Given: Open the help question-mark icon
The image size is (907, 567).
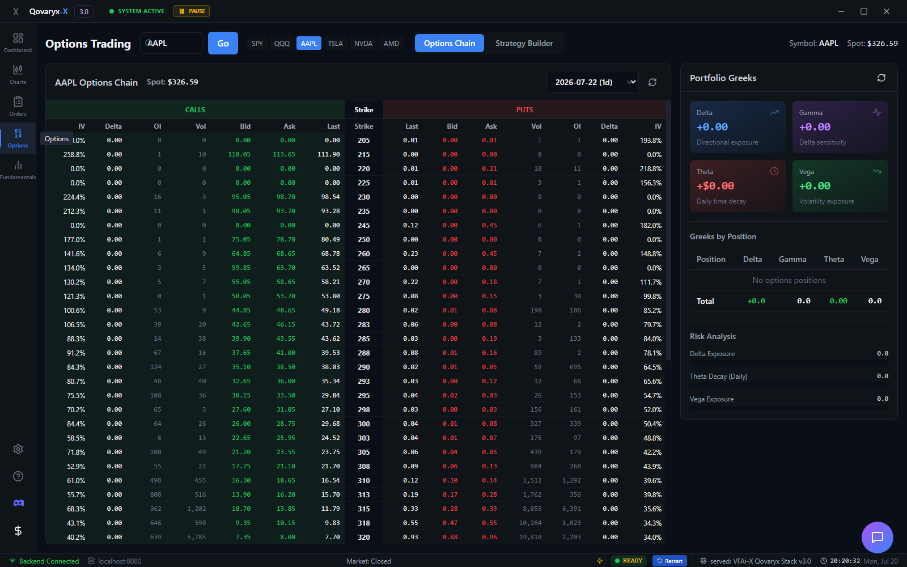Looking at the screenshot, I should click(18, 476).
